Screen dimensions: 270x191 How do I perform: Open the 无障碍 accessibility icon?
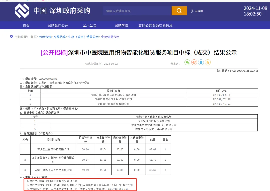(192, 11)
